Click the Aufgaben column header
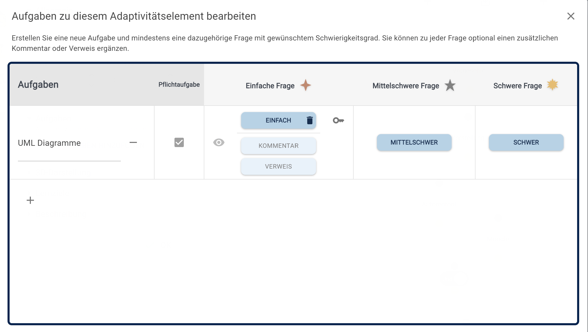The width and height of the screenshot is (588, 332). point(38,85)
